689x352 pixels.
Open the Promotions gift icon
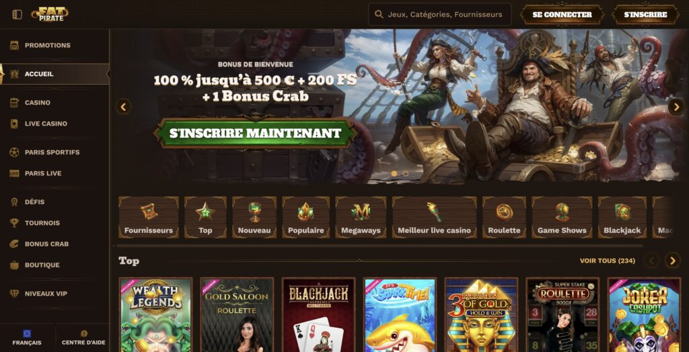15,45
